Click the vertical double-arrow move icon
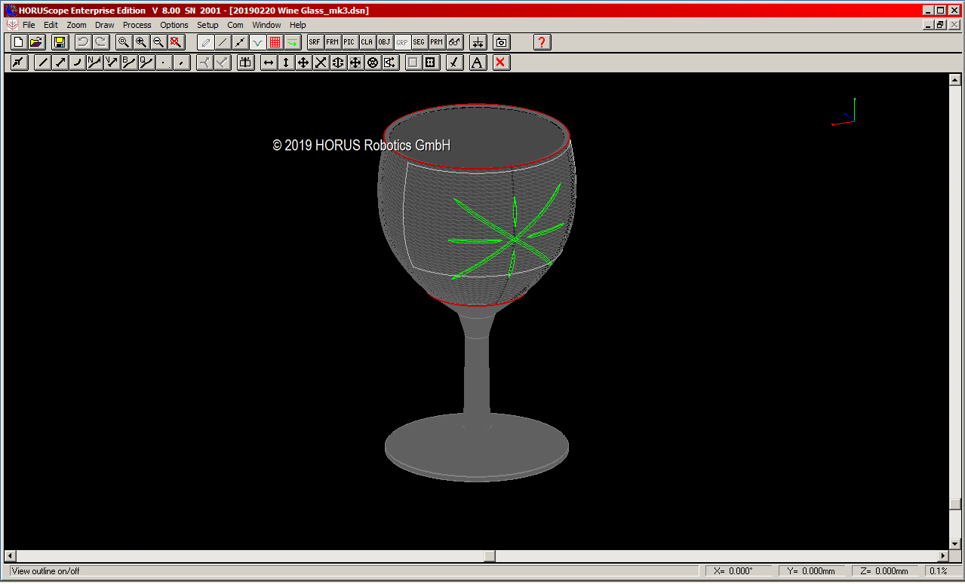Image resolution: width=965 pixels, height=584 pixels. tap(286, 63)
